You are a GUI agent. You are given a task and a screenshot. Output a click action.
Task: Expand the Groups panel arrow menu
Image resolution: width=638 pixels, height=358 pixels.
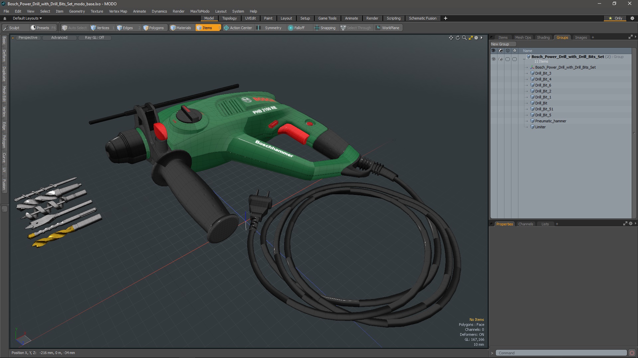[635, 37]
